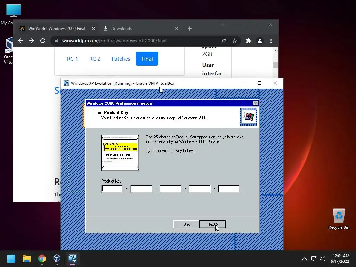Click the Windows flag logo in setup header

pos(249,117)
